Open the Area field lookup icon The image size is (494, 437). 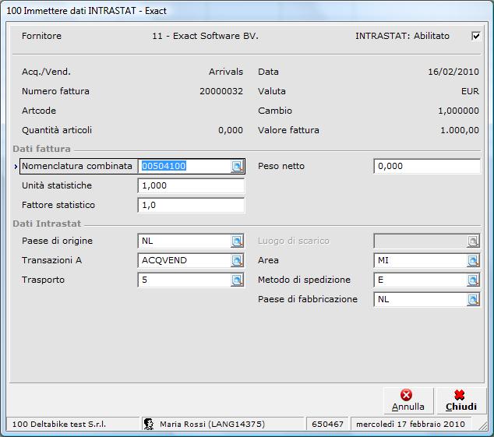pyautogui.click(x=473, y=260)
